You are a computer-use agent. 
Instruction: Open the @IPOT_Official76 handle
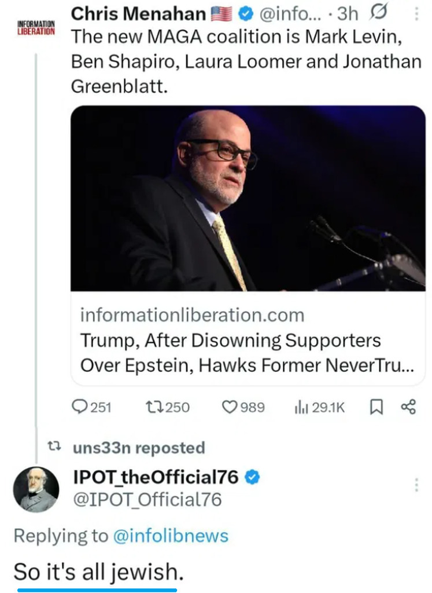pos(147,499)
